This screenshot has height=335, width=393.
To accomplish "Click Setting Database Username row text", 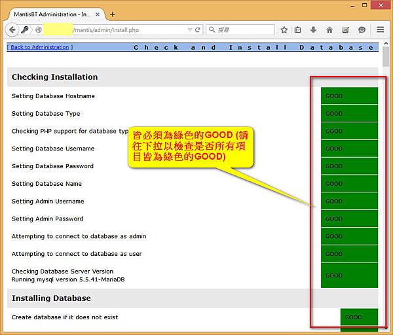I will 53,149.
